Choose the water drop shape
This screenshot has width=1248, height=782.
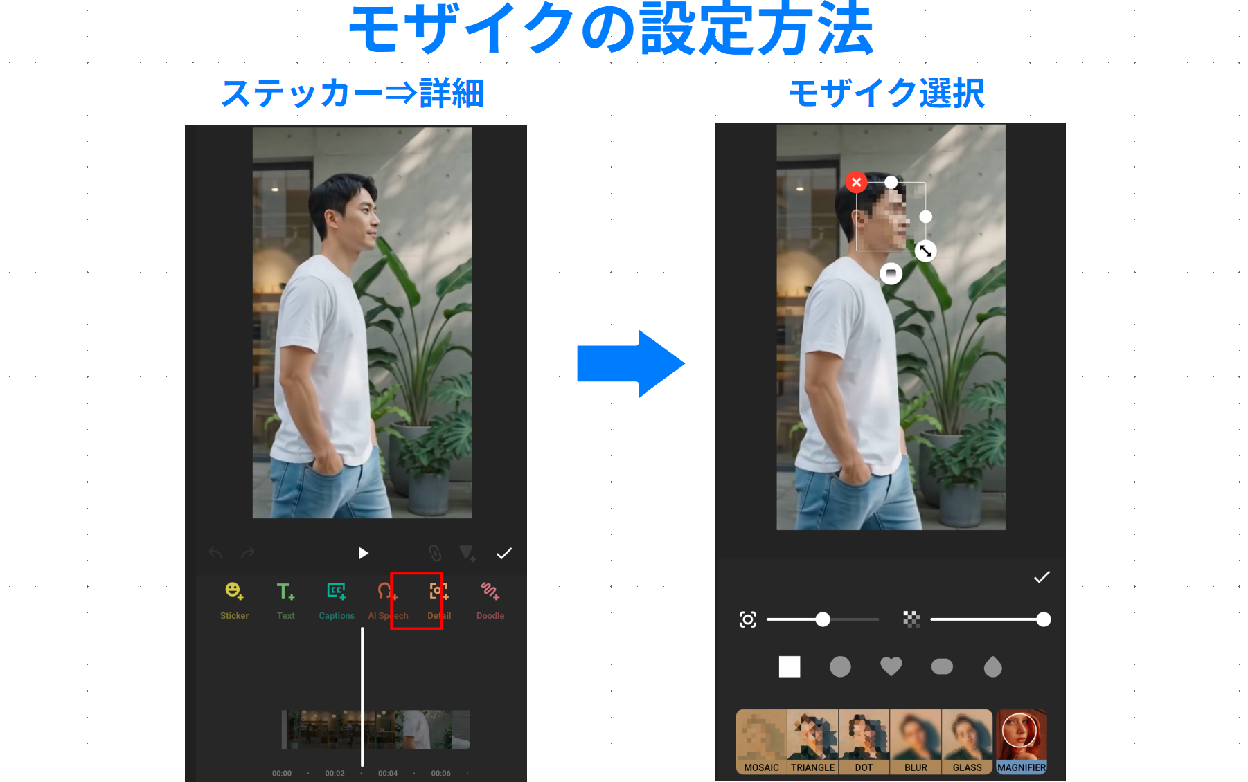point(993,666)
